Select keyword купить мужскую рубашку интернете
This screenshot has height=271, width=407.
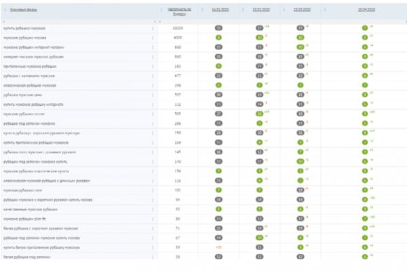tap(33, 104)
